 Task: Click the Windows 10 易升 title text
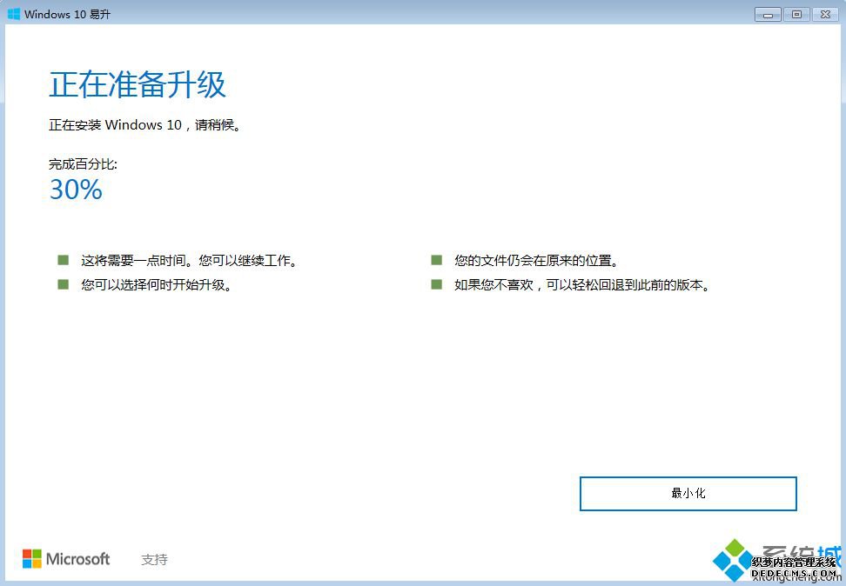pyautogui.click(x=67, y=15)
